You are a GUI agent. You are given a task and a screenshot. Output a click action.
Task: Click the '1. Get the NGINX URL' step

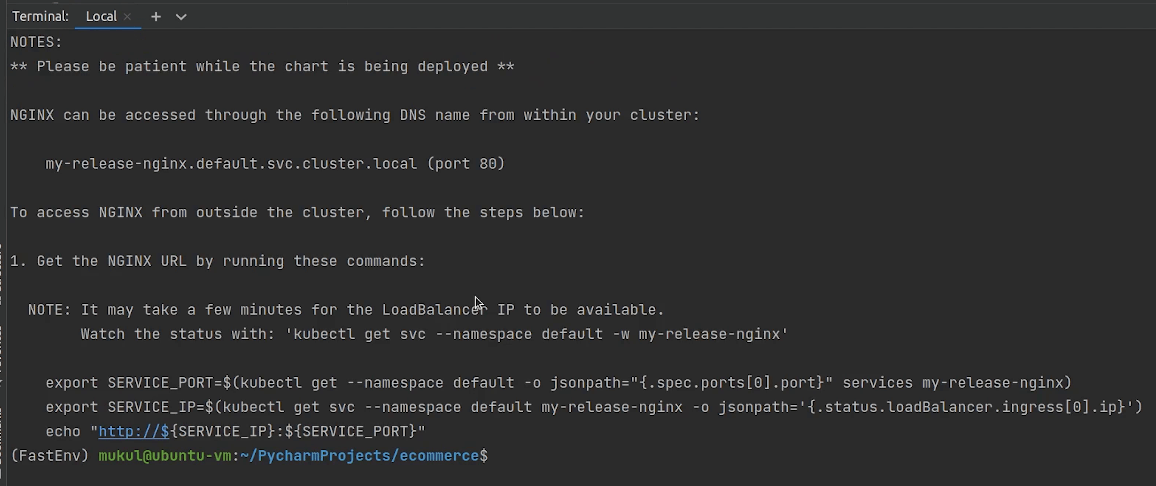217,261
